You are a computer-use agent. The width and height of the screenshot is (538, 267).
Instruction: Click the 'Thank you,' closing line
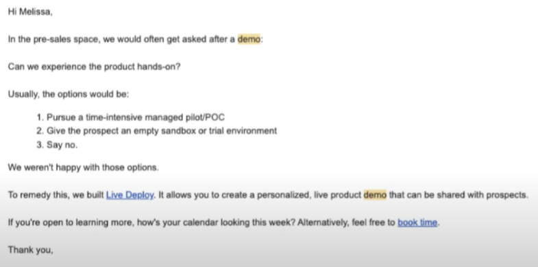pyautogui.click(x=31, y=250)
